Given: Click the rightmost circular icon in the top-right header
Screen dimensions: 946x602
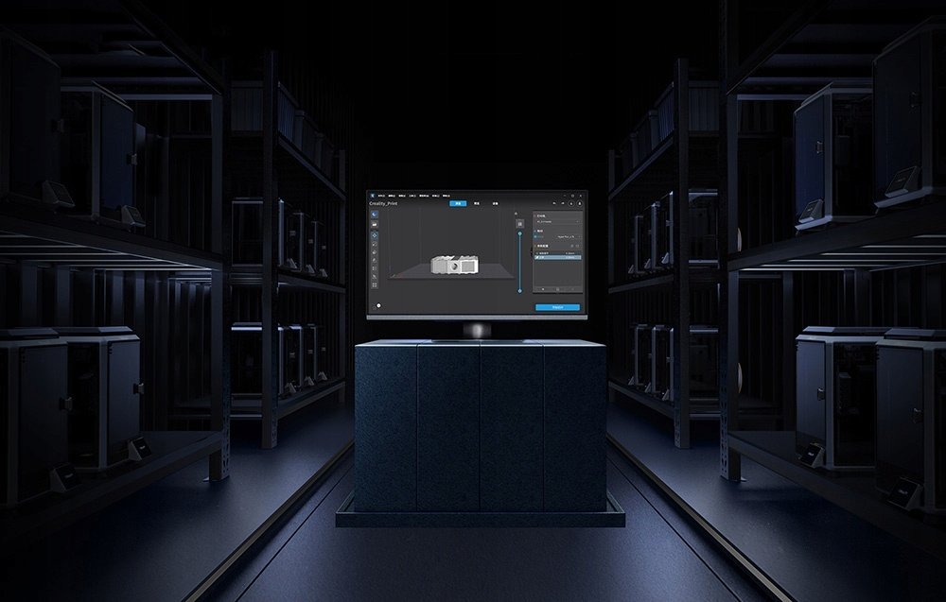Looking at the screenshot, I should tap(579, 203).
